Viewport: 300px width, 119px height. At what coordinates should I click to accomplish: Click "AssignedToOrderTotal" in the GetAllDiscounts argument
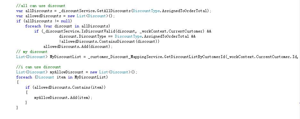coord(185,11)
